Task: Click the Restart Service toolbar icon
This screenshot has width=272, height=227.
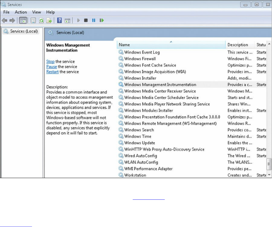Action: (x=102, y=21)
